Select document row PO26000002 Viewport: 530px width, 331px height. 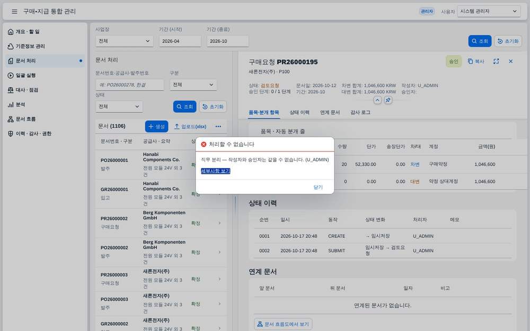pyautogui.click(x=161, y=252)
